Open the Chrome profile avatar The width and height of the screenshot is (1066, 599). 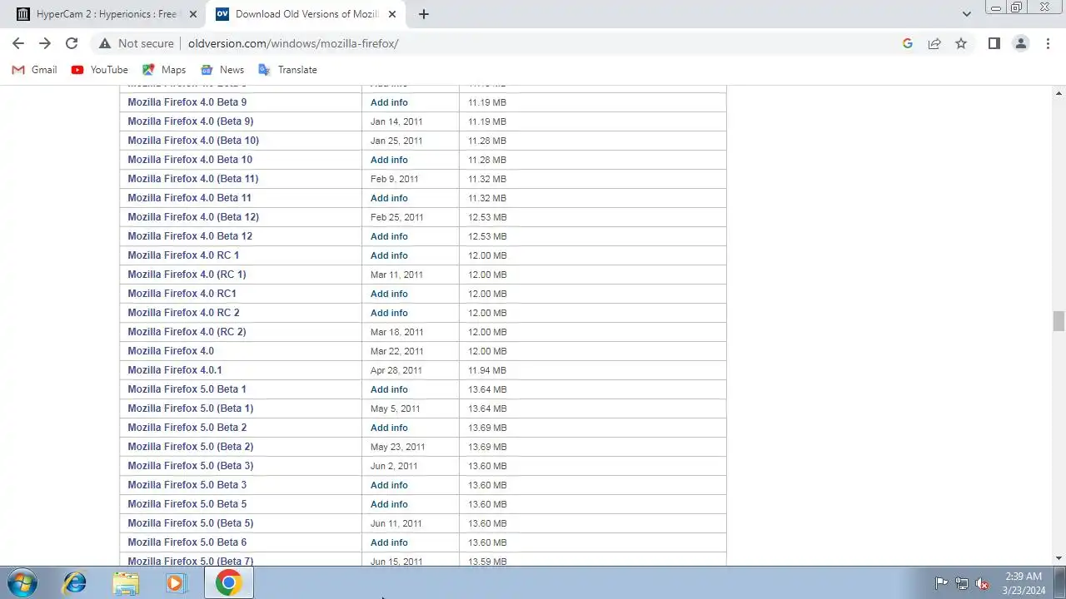tap(1020, 43)
